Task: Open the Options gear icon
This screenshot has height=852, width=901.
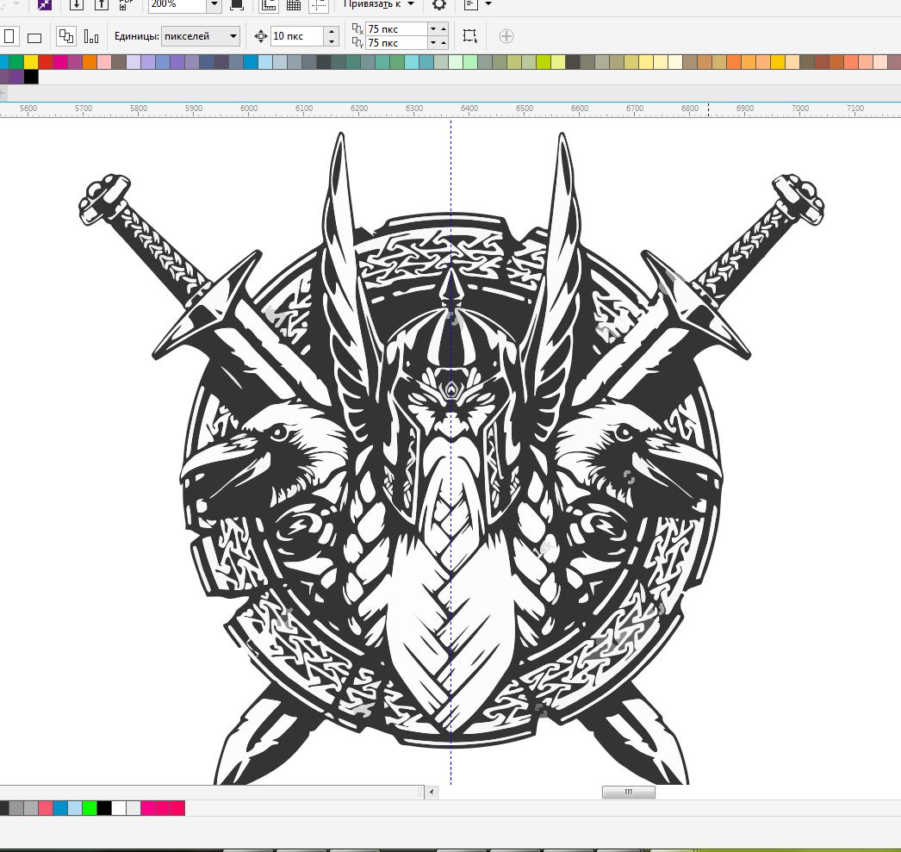Action: pyautogui.click(x=439, y=4)
